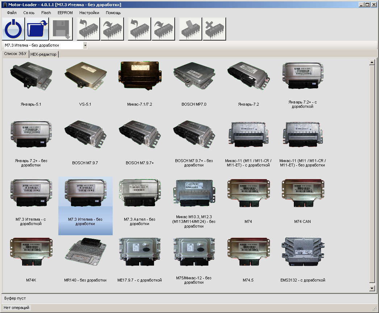The width and height of the screenshot is (379, 313).
Task: Expand the ECU type dropdown list
Action: [x=85, y=45]
